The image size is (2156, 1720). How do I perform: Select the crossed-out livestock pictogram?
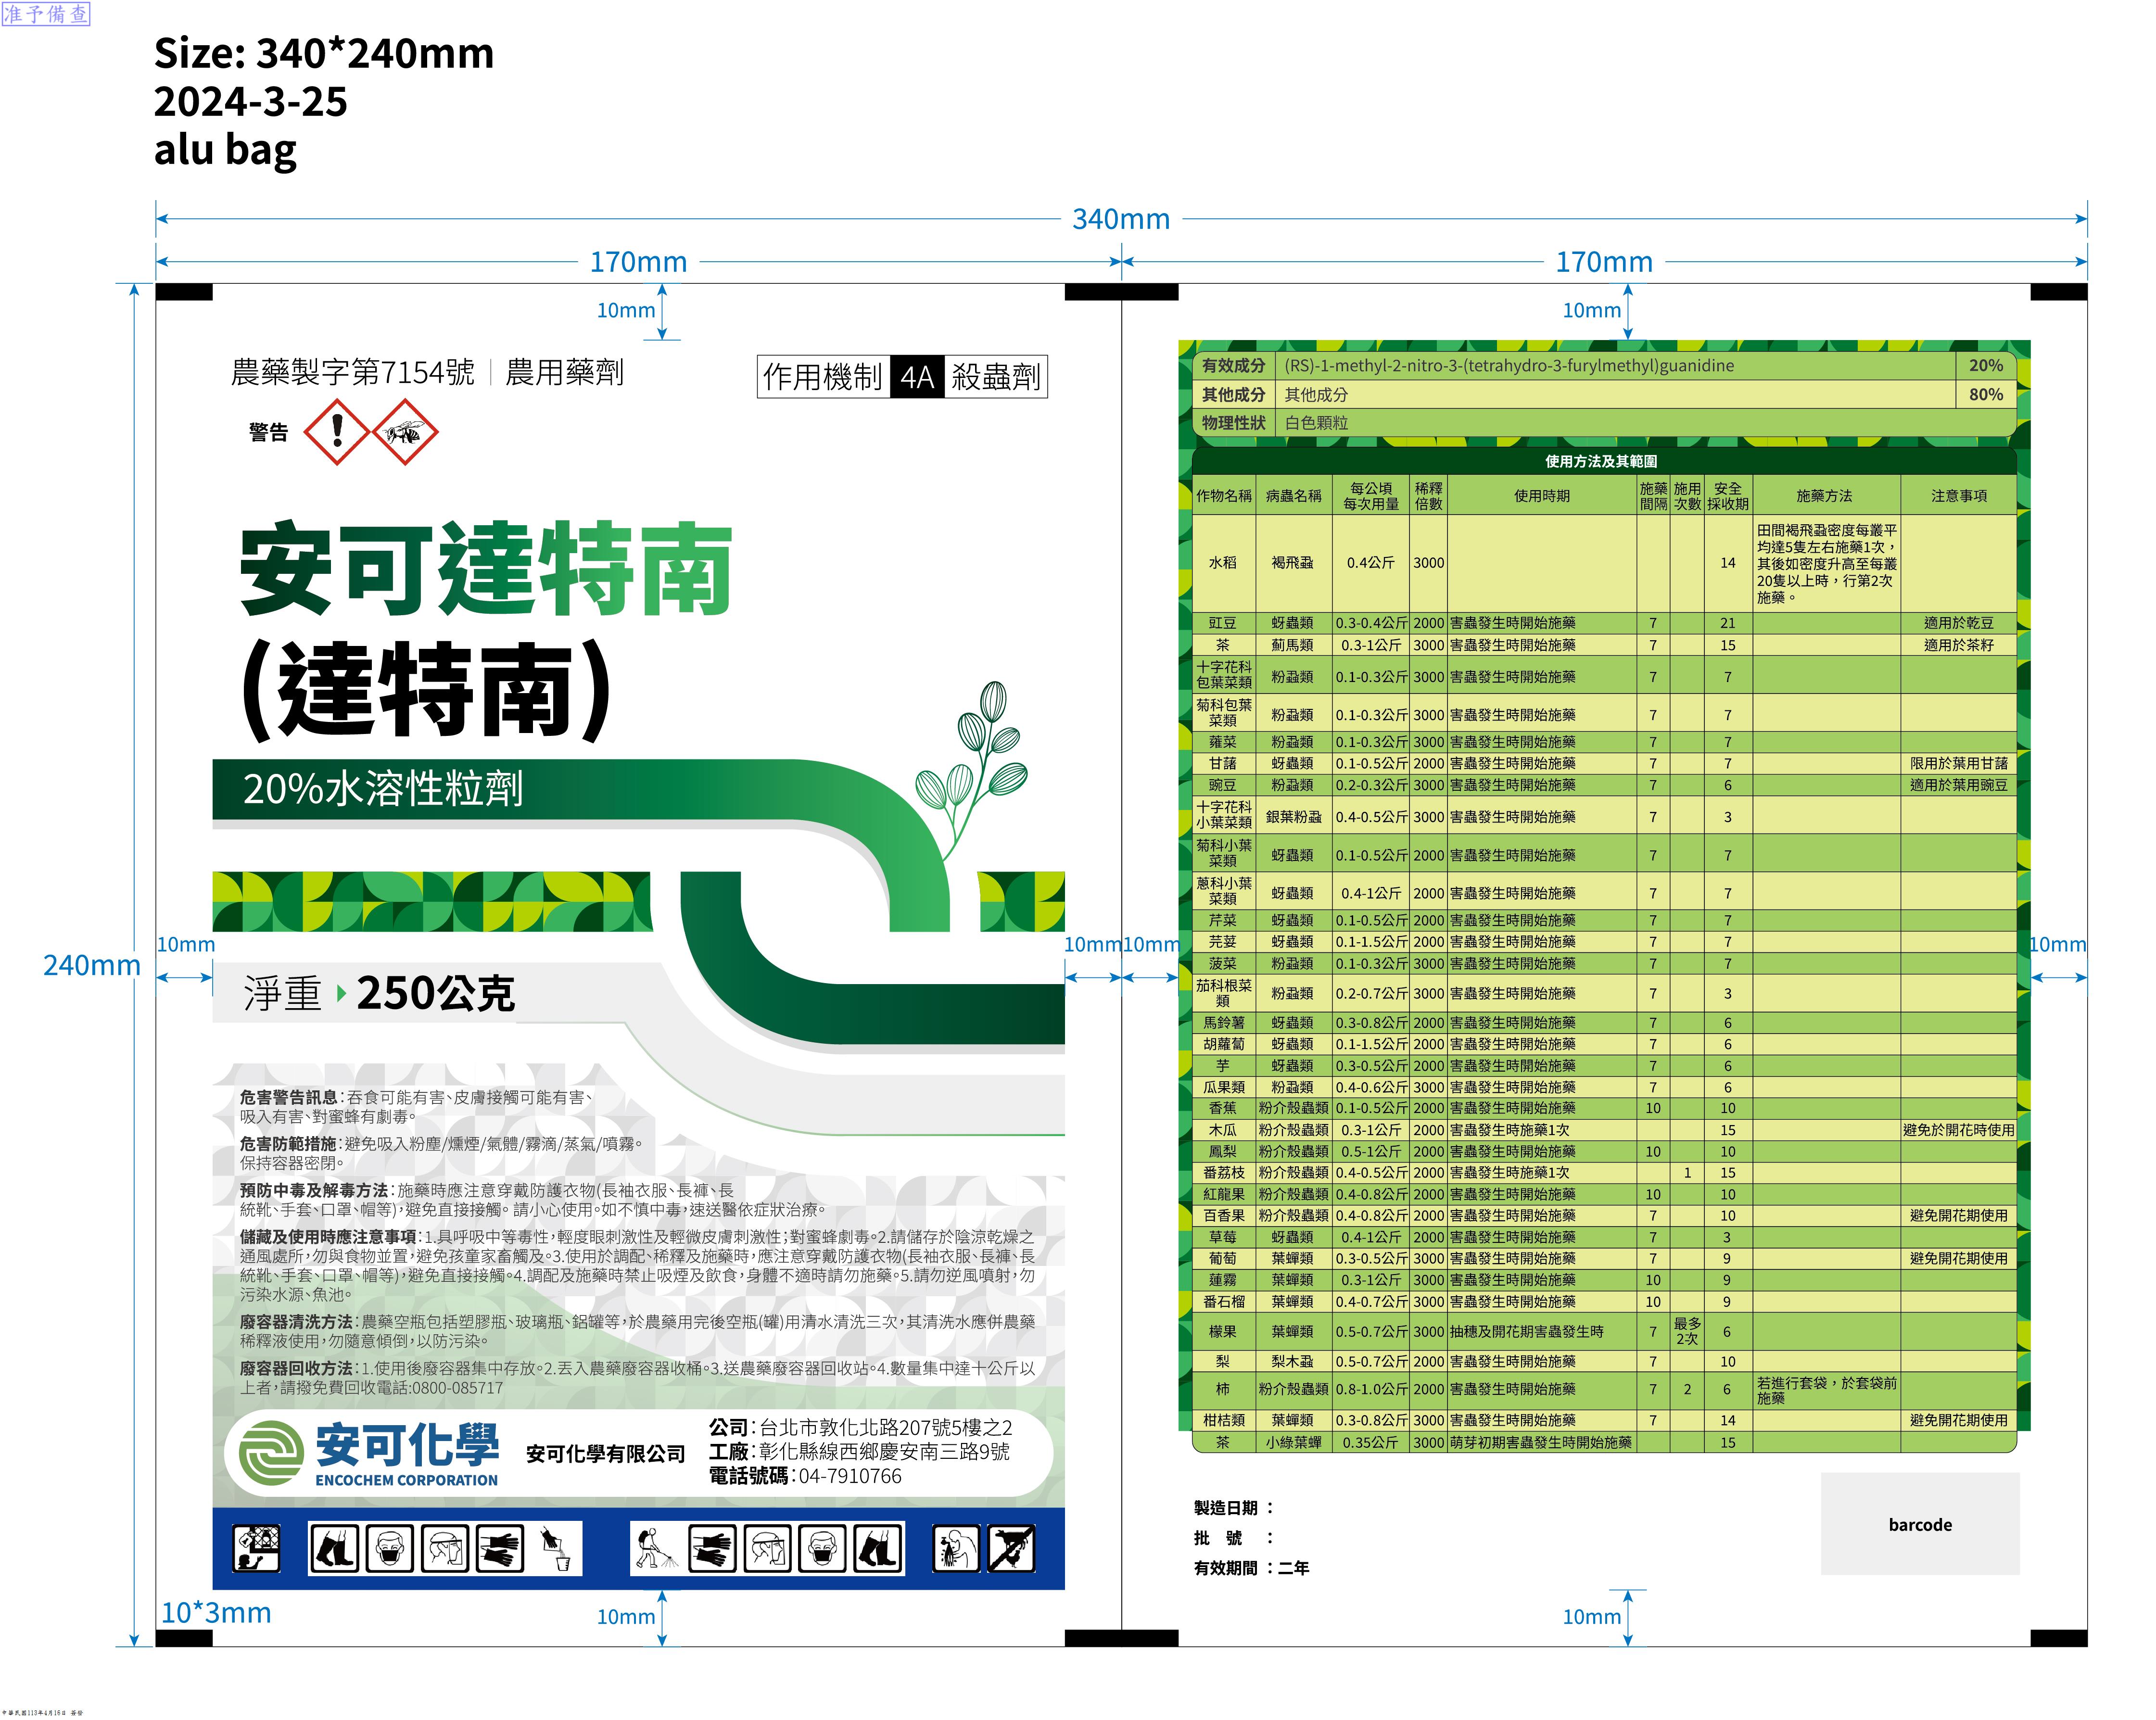1012,1549
